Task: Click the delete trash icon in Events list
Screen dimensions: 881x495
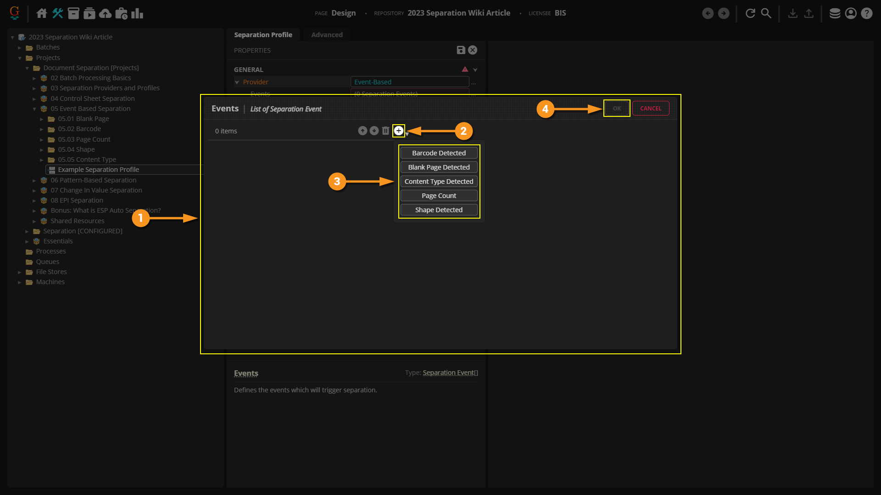Action: coord(385,131)
